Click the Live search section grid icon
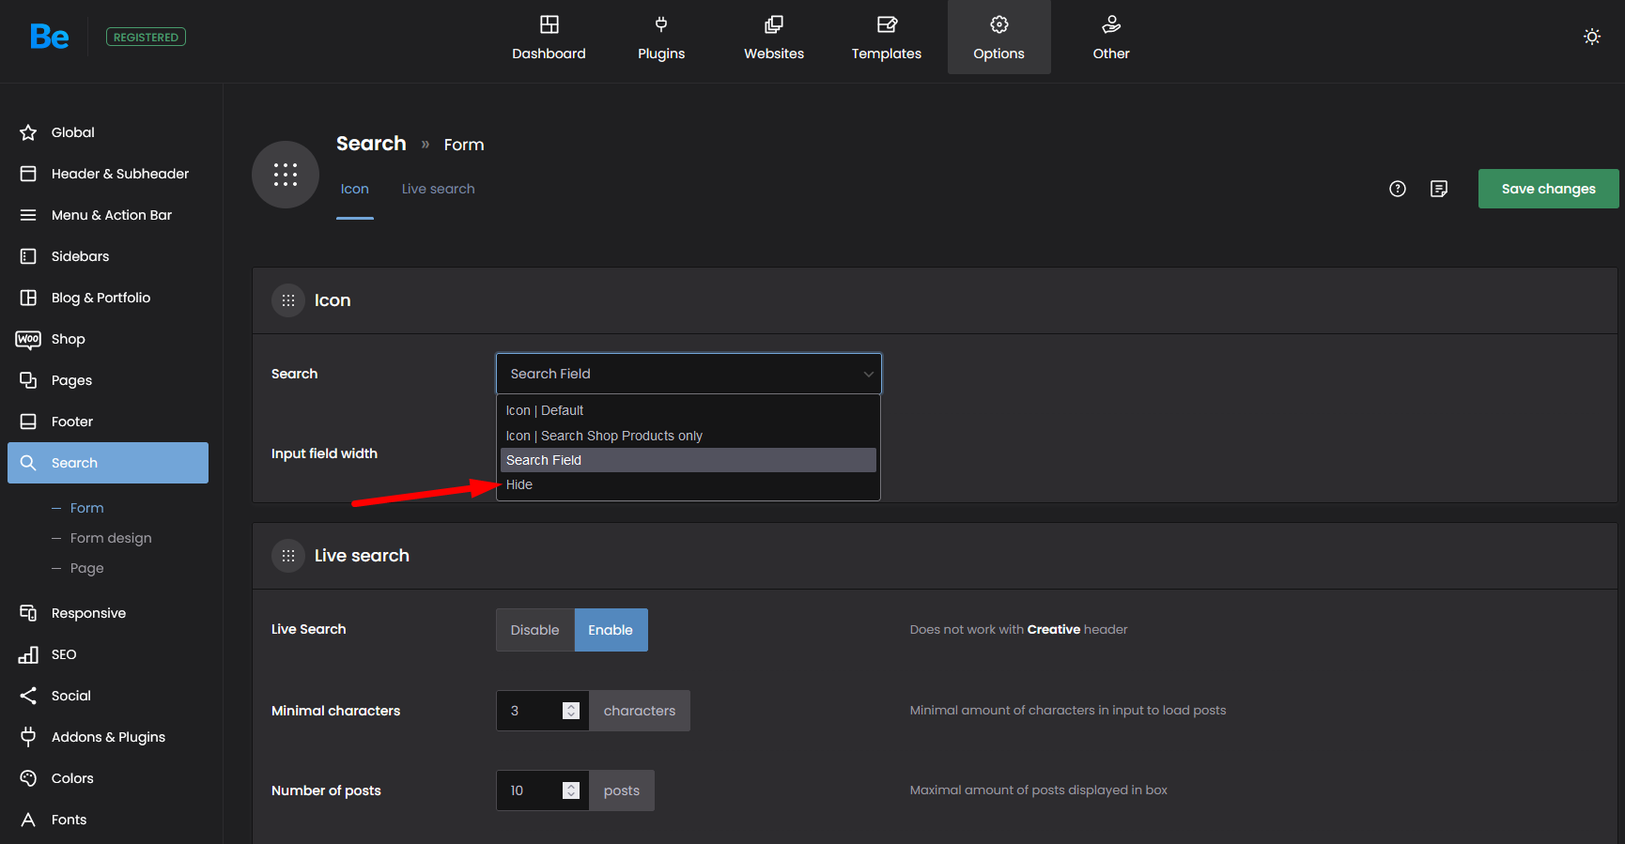 tap(288, 556)
